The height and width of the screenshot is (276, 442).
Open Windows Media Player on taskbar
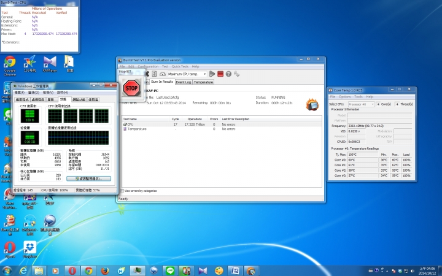pos(55,270)
